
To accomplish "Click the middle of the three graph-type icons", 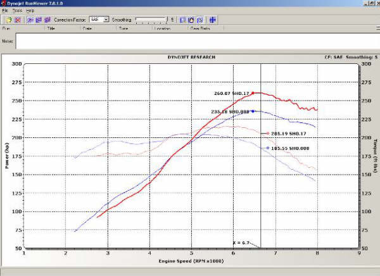I will (x=39, y=20).
